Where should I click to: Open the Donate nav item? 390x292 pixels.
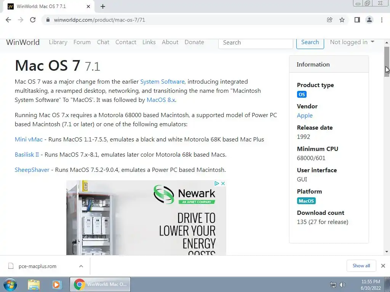pos(194,42)
